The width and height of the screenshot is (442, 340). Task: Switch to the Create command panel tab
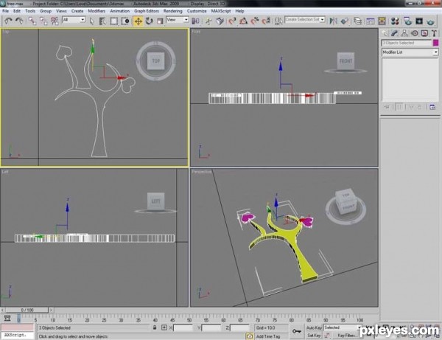(x=385, y=33)
